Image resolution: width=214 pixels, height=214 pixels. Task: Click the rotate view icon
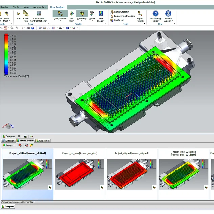(49, 28)
